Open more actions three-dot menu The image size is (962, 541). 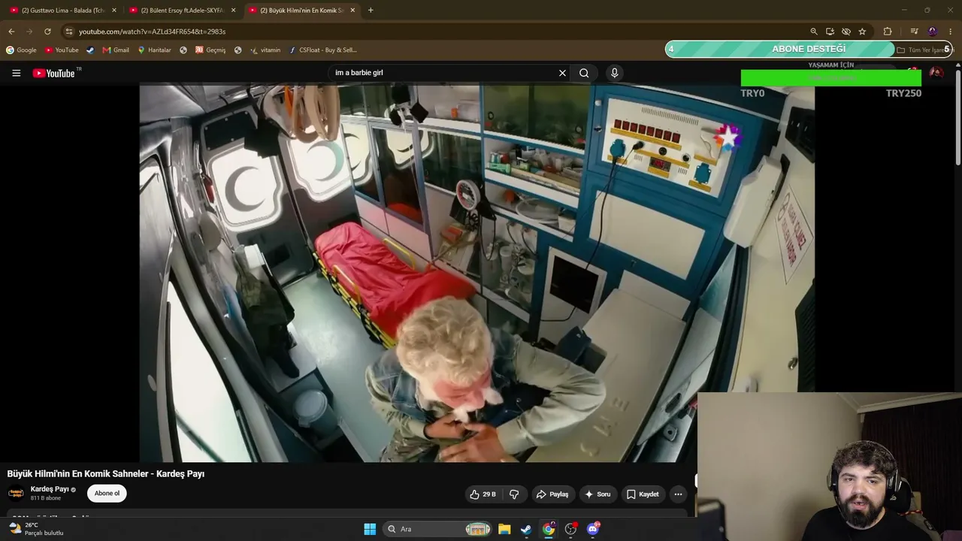click(678, 494)
